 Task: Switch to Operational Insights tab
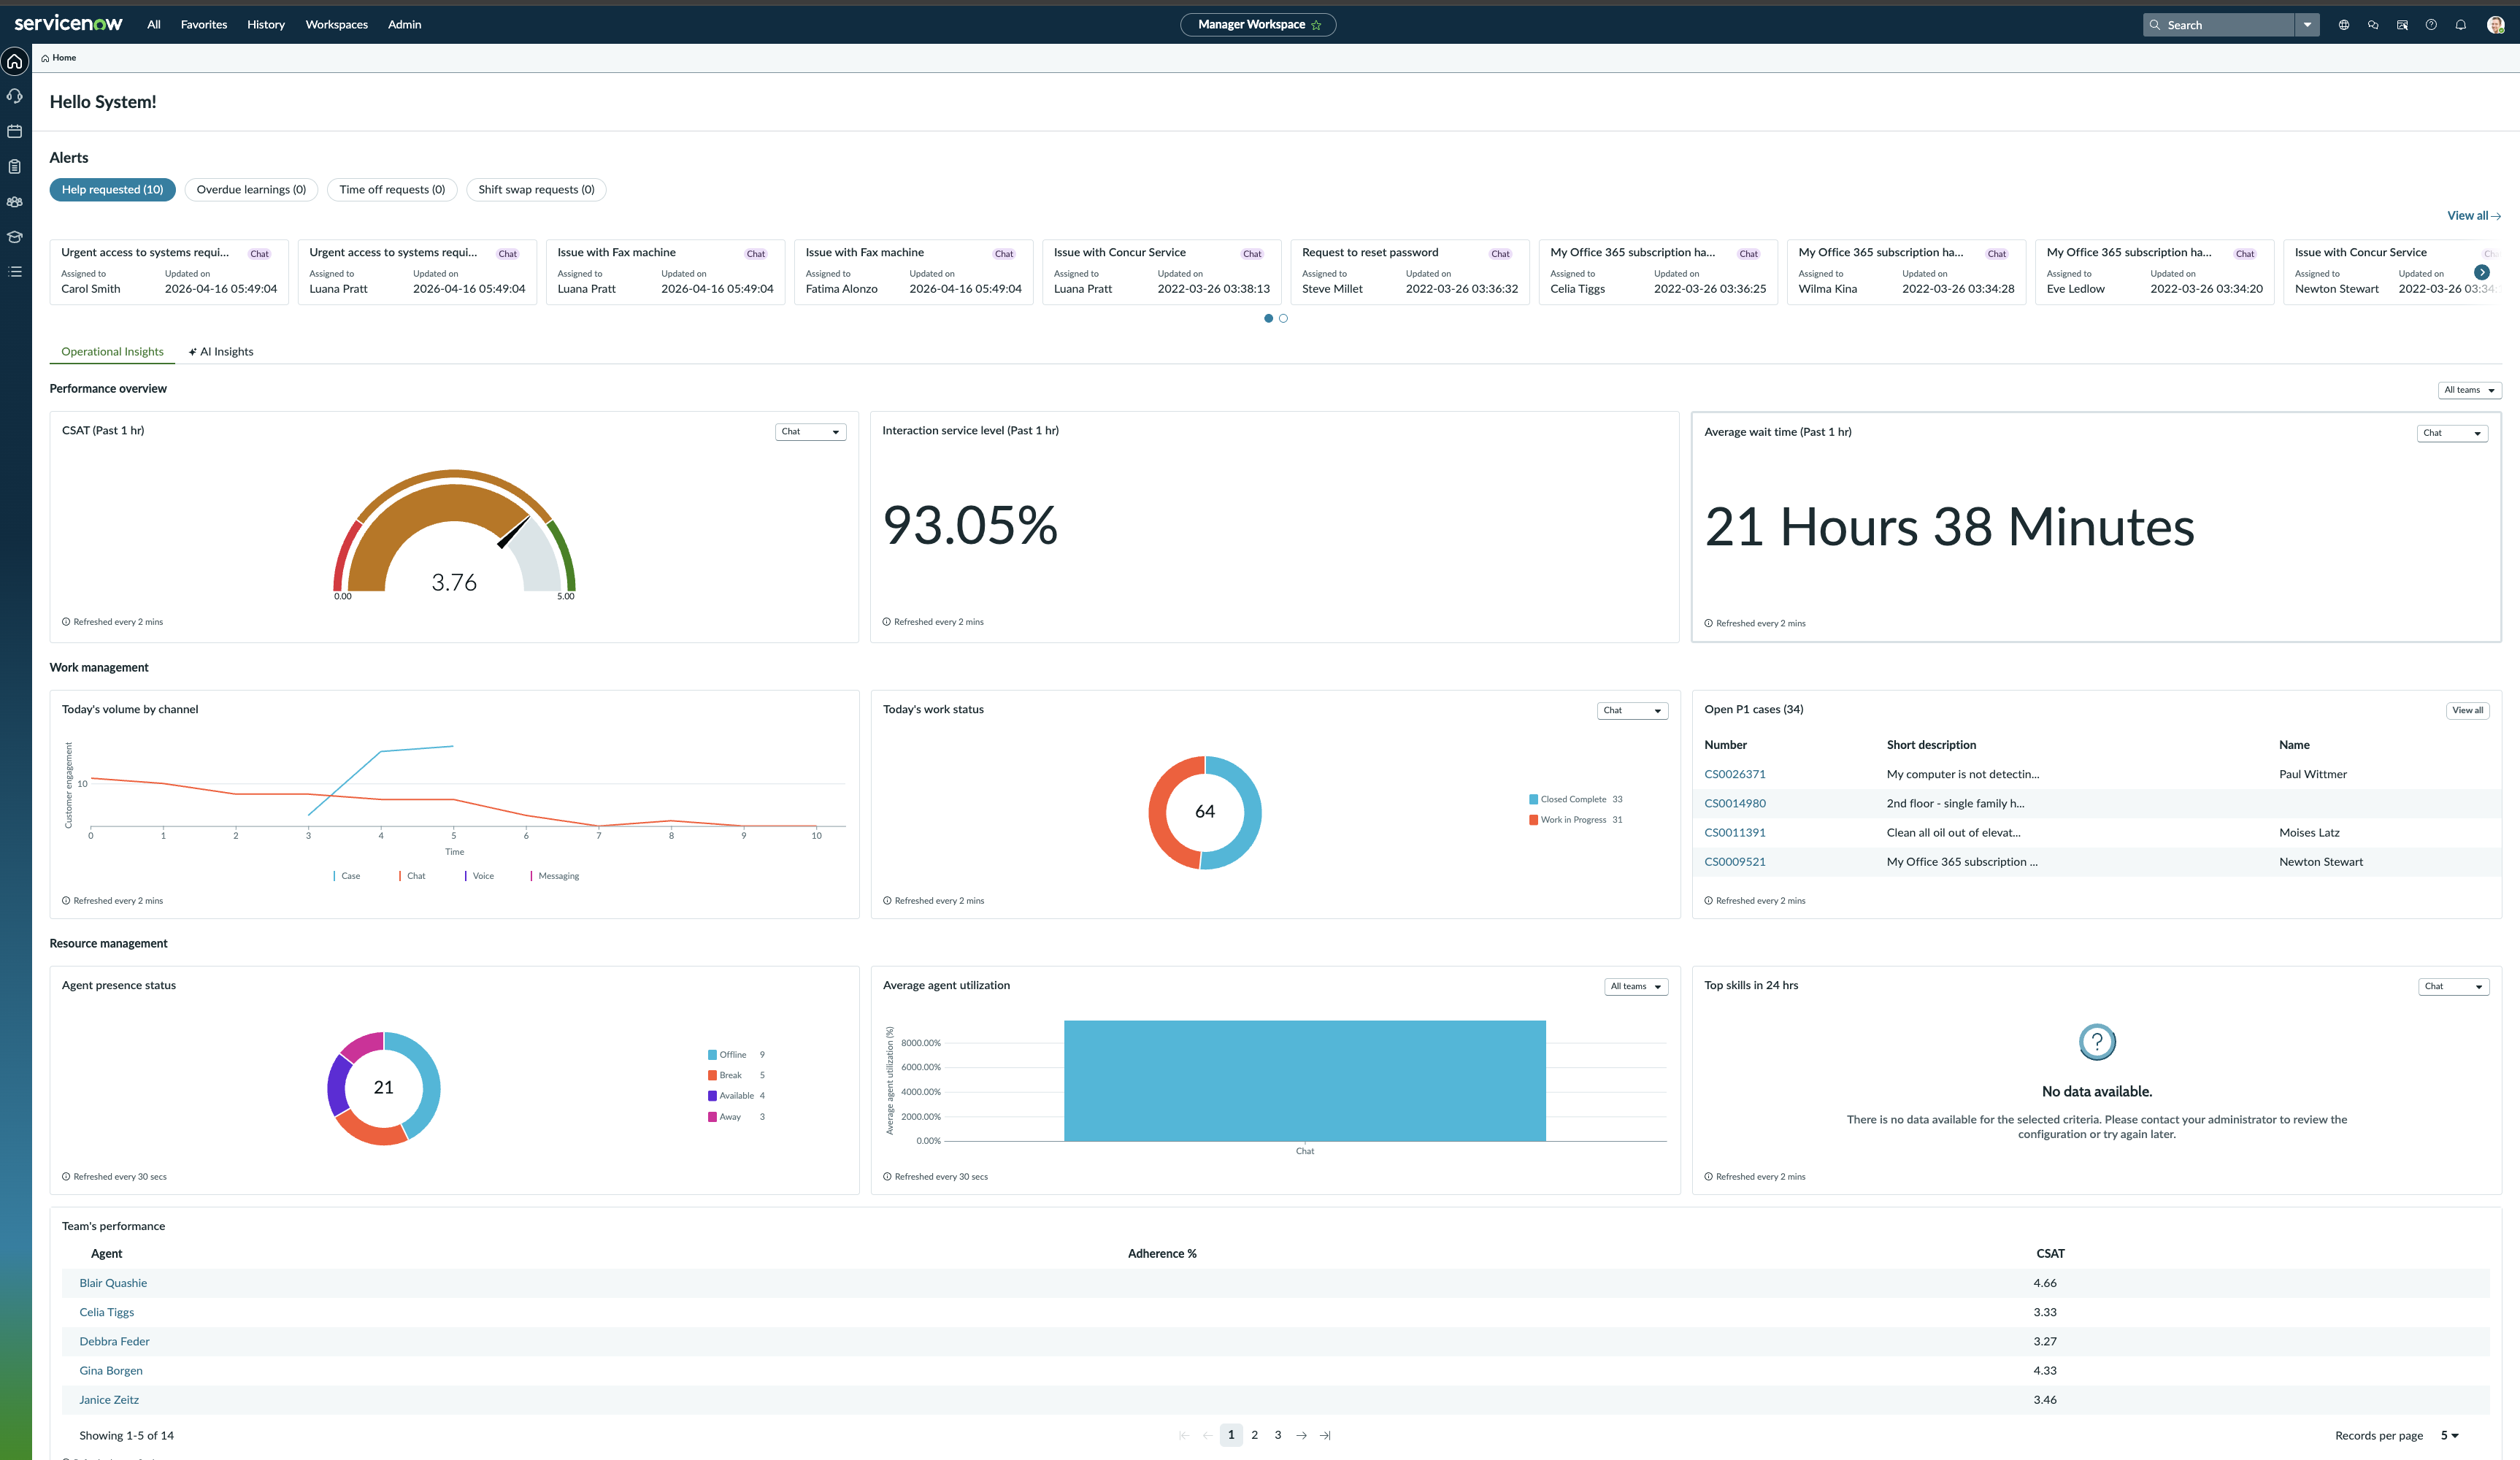click(112, 352)
